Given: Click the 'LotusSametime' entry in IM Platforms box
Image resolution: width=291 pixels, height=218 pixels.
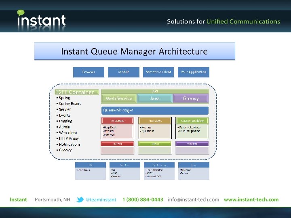Looking at the screenshot, I should click(154, 170).
